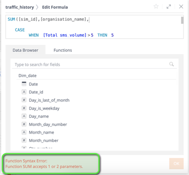This screenshot has width=189, height=175.
Task: Select the Date field
Action: [33, 84]
